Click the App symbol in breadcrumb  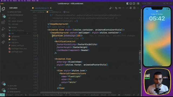[66, 12]
